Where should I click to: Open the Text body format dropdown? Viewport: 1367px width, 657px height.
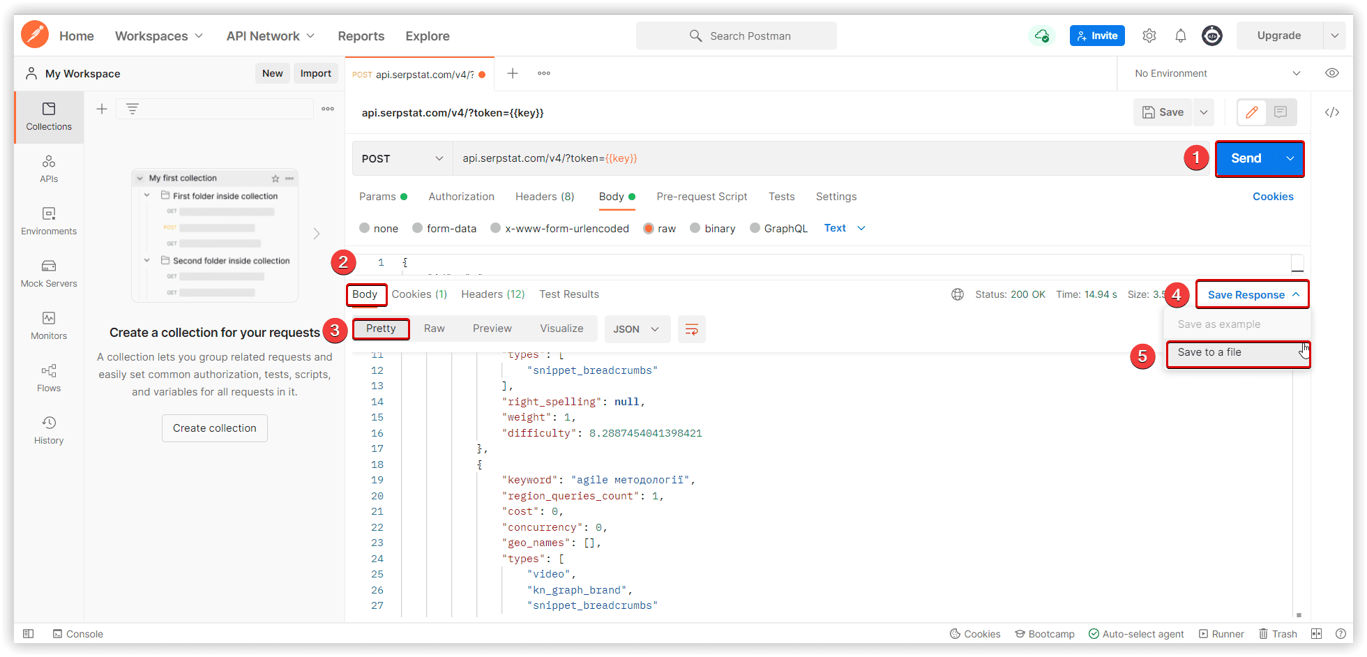(x=845, y=228)
